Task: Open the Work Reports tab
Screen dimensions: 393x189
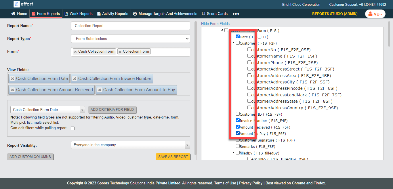Action: (79, 14)
